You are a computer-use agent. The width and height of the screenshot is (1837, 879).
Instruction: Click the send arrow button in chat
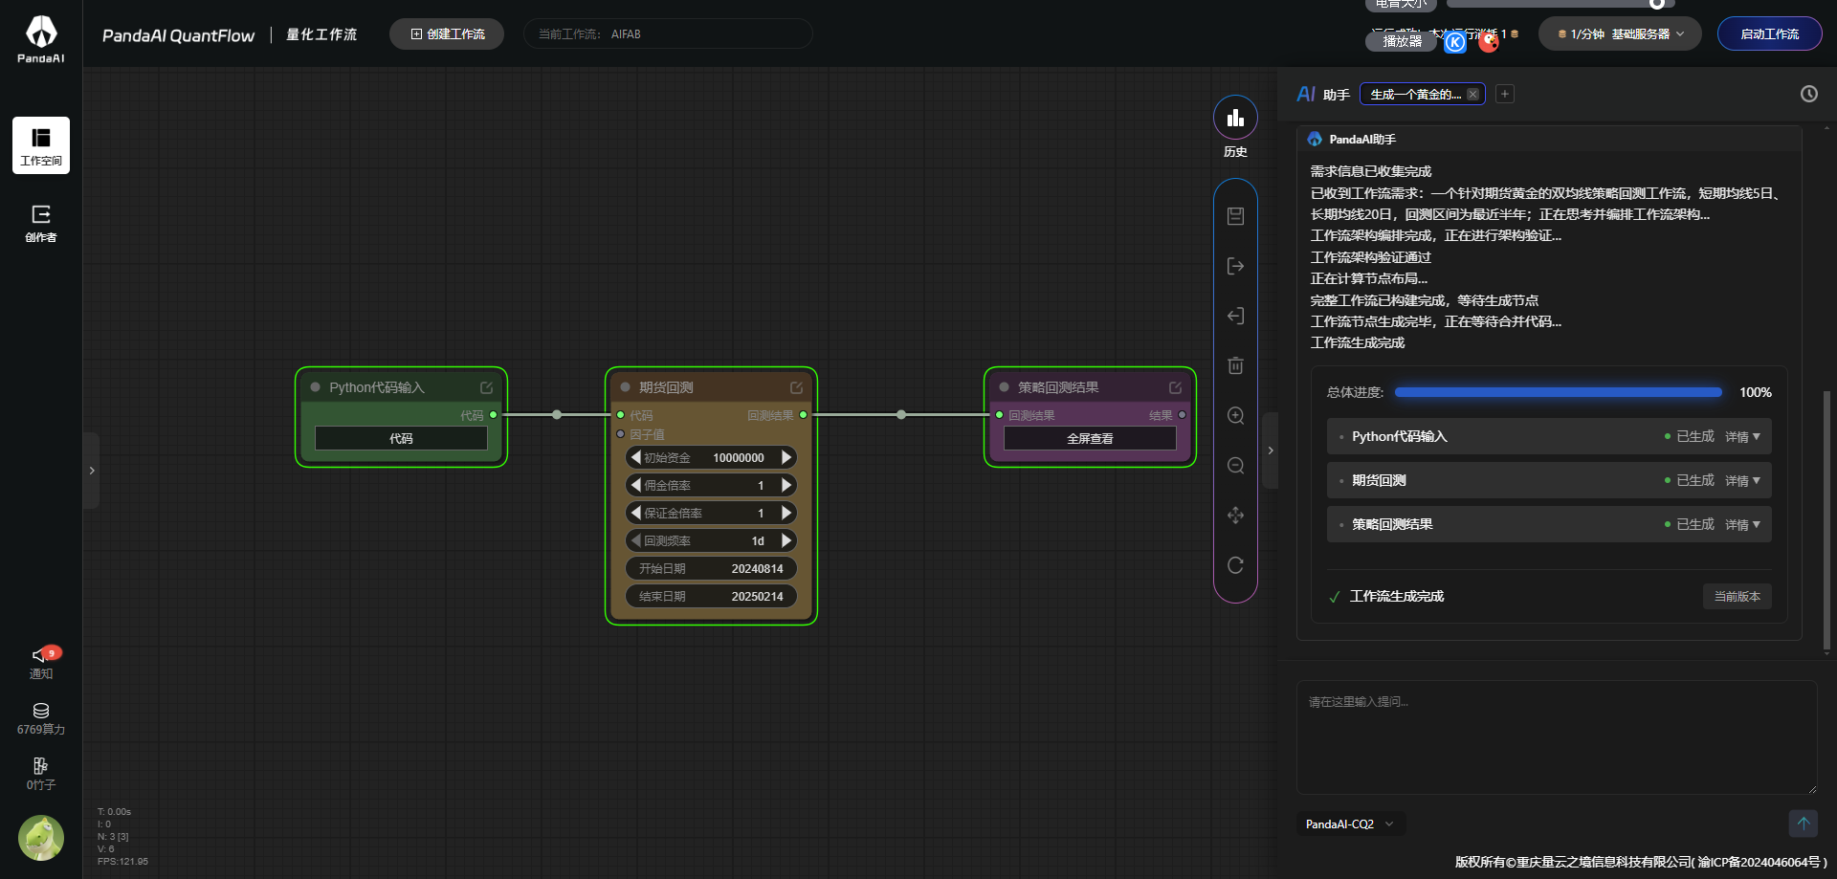pyautogui.click(x=1803, y=824)
